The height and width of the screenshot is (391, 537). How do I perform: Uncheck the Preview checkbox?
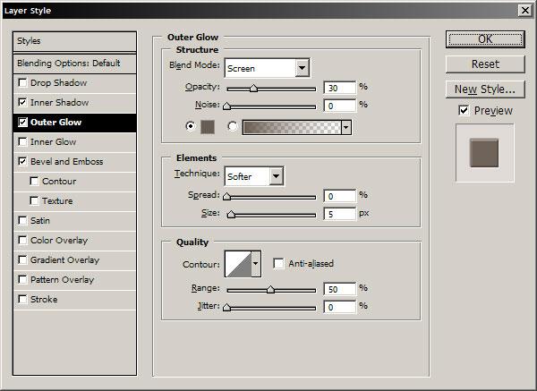tap(464, 110)
